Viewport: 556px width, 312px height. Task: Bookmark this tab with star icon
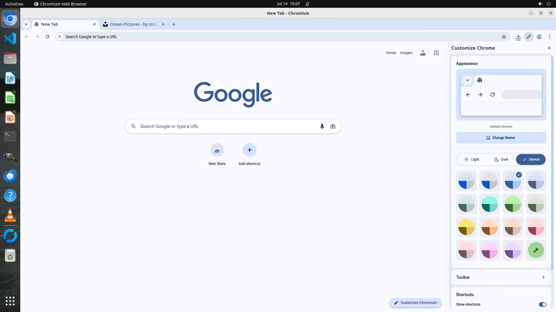pyautogui.click(x=504, y=37)
